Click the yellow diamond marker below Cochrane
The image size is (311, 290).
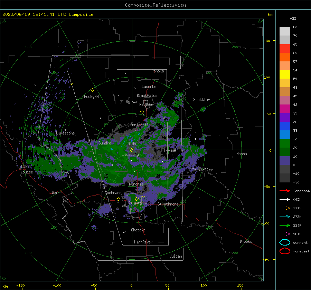pyautogui.click(x=119, y=199)
